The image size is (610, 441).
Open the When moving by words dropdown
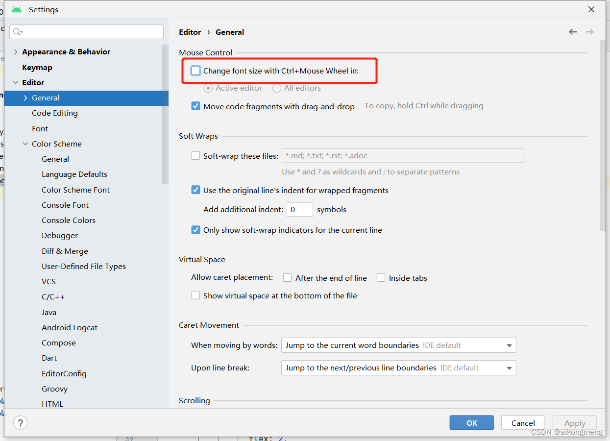(x=399, y=345)
